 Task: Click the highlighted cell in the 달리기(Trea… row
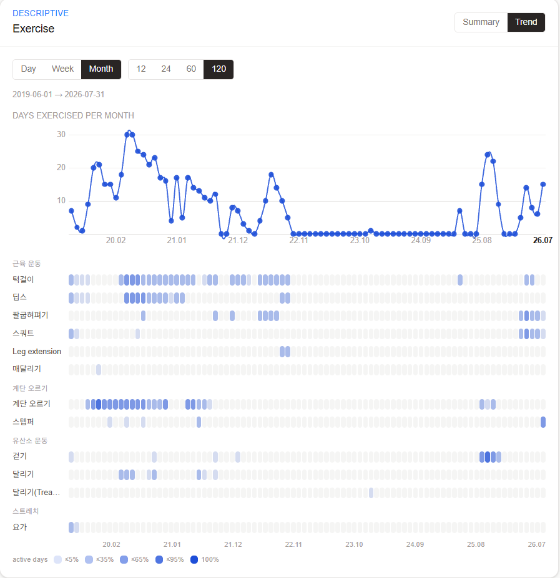(371, 493)
